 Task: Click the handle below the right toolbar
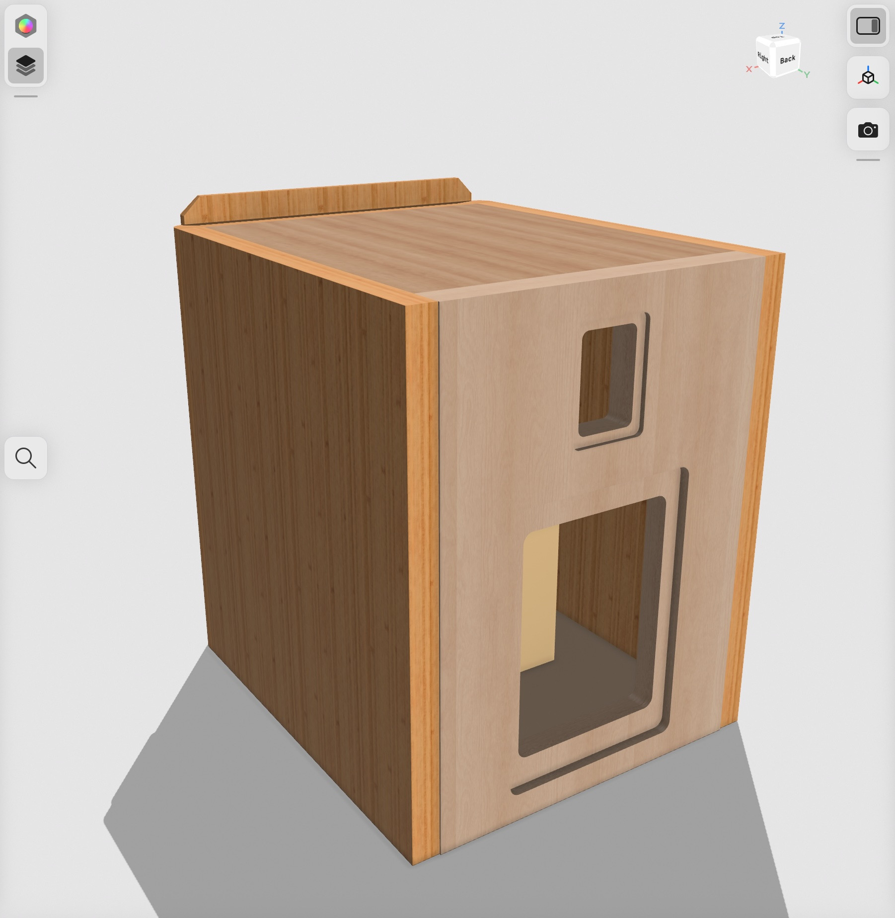pos(868,160)
